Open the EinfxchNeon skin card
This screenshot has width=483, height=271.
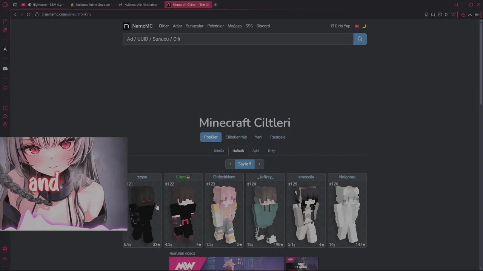[x=224, y=210]
